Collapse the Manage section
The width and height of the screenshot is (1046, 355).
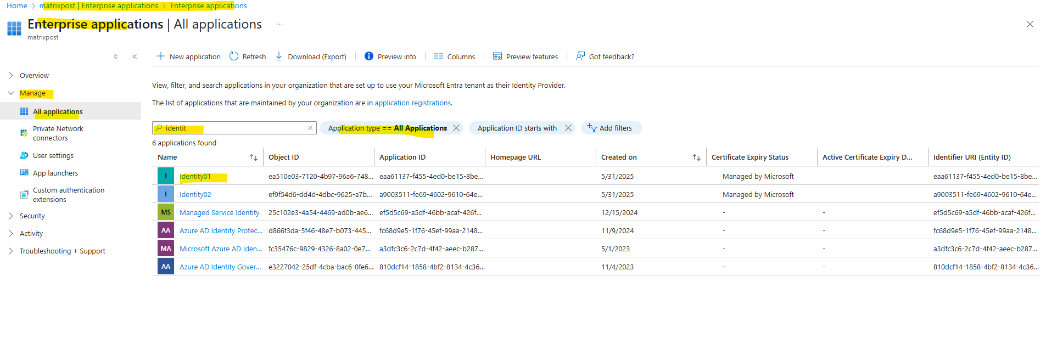[x=11, y=93]
